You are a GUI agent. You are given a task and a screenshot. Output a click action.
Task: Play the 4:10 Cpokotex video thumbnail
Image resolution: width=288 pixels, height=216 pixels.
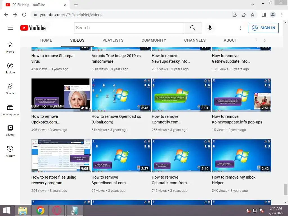[61, 95]
